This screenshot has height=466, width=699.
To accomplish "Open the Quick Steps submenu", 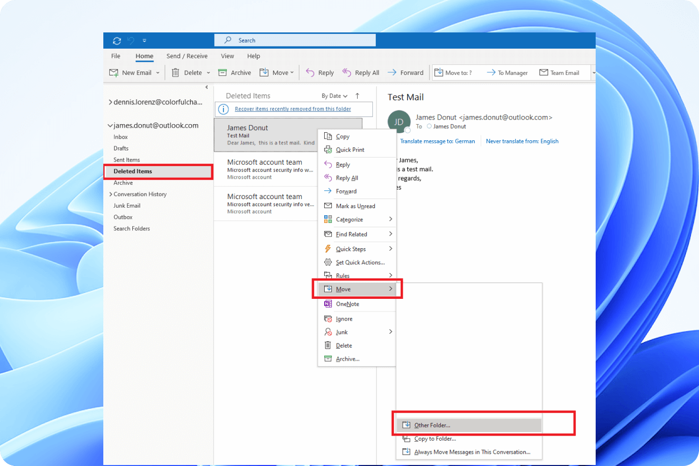I will point(357,249).
